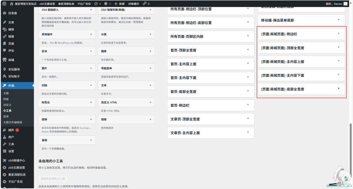Image resolution: width=353 pixels, height=189 pixels.
Task: Open the updates icon in top bar
Action: (97, 3)
